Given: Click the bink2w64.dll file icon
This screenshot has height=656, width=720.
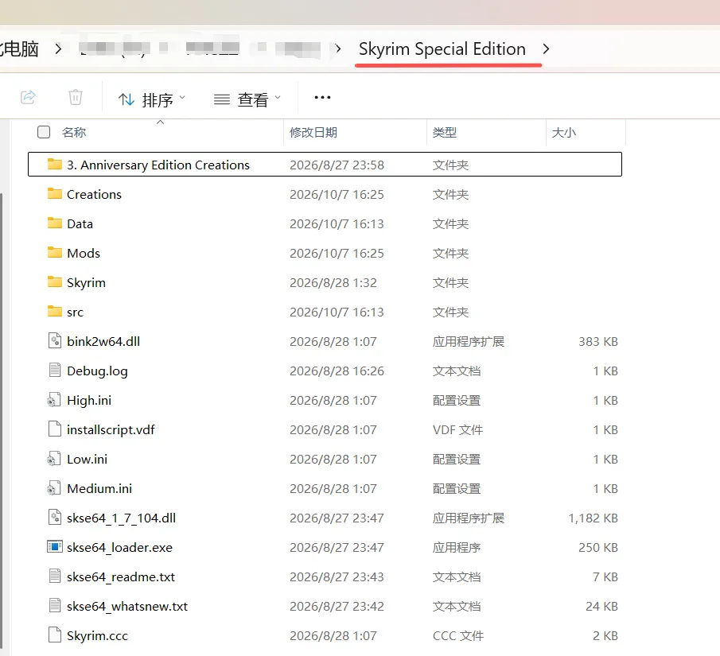Looking at the screenshot, I should [55, 340].
